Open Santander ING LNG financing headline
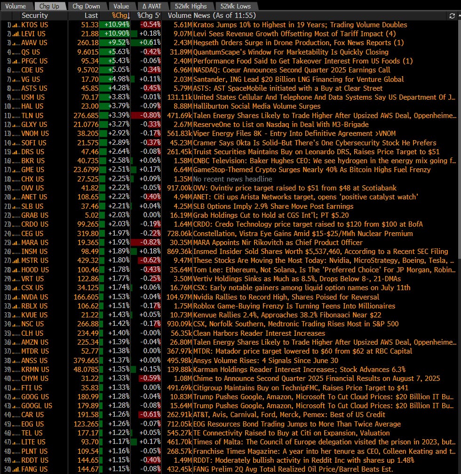 [298, 79]
